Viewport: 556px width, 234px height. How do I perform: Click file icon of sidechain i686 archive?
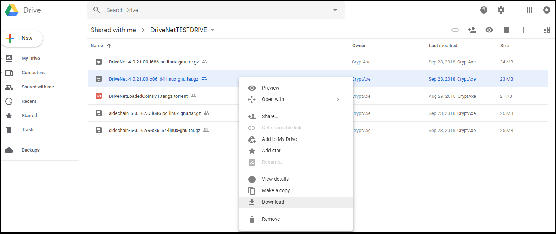(99, 113)
